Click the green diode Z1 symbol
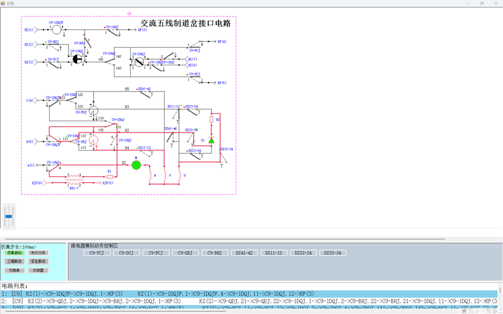503x314 pixels. click(211, 140)
